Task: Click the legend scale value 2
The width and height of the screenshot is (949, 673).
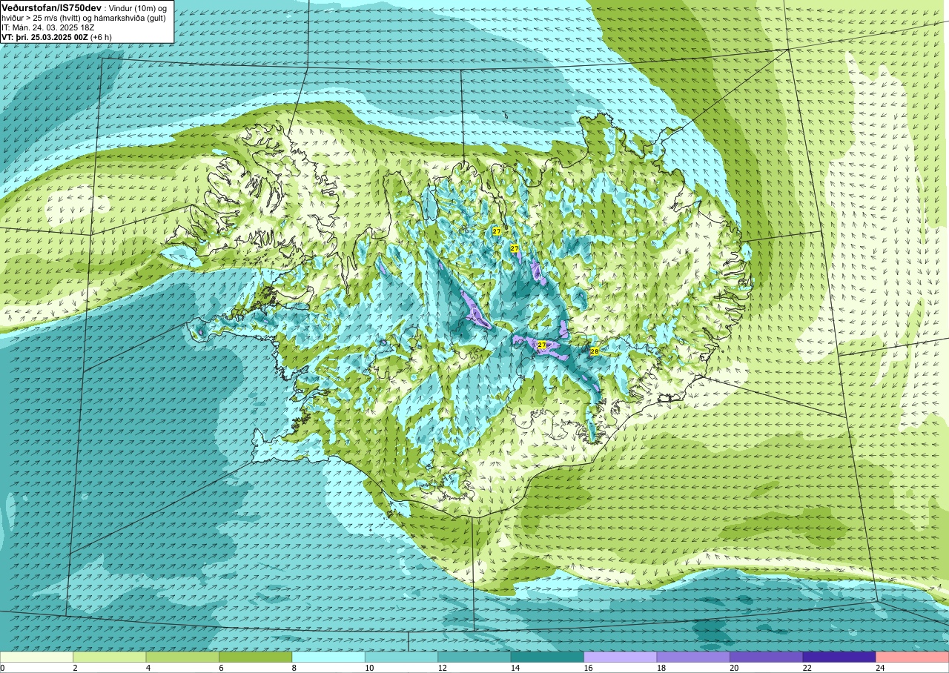Action: 73,668
